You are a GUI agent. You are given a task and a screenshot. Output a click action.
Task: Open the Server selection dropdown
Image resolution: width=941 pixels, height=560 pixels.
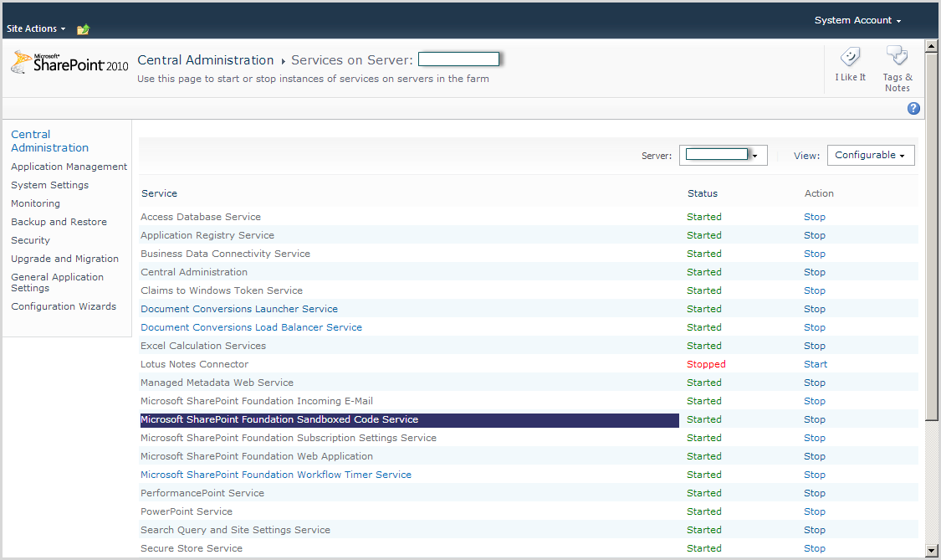click(724, 155)
